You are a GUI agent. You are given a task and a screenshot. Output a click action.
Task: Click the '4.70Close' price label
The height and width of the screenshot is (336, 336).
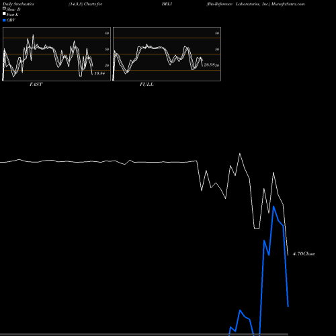tap(304, 254)
